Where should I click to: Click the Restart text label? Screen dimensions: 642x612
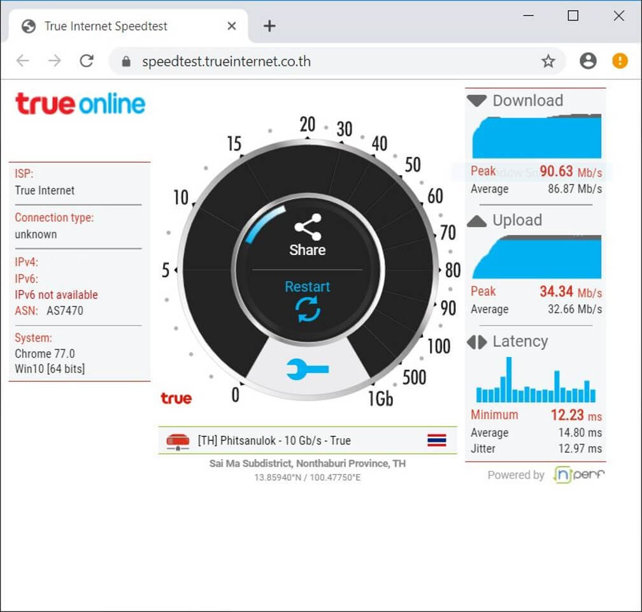pyautogui.click(x=308, y=286)
